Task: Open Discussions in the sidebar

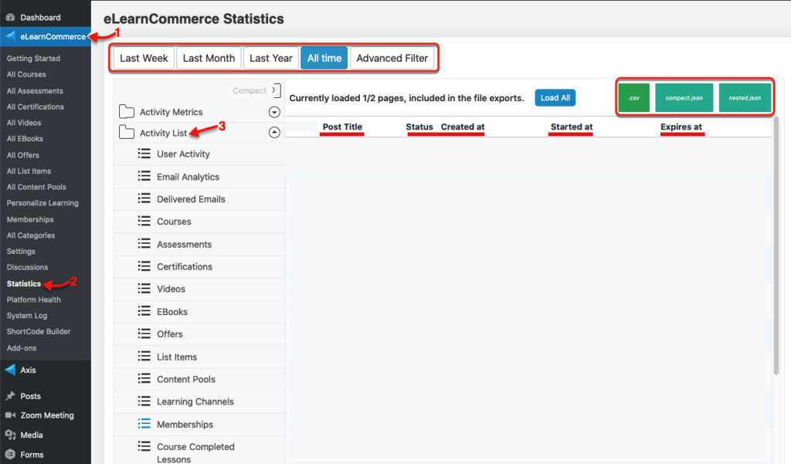Action: click(x=27, y=267)
